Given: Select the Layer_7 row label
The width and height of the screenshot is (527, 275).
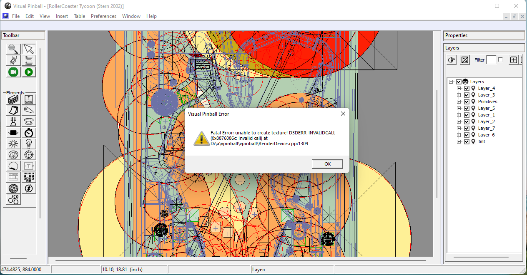Looking at the screenshot, I should (x=486, y=128).
